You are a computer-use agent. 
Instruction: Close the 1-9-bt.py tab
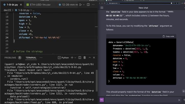click(21, 5)
